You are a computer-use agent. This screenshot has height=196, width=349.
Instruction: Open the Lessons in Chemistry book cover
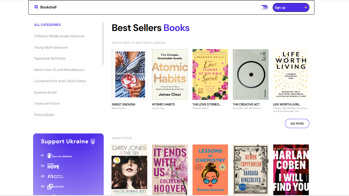[210, 170]
